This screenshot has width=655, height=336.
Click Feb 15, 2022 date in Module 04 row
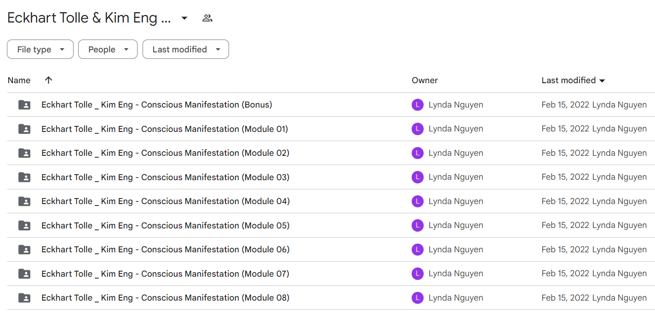565,201
